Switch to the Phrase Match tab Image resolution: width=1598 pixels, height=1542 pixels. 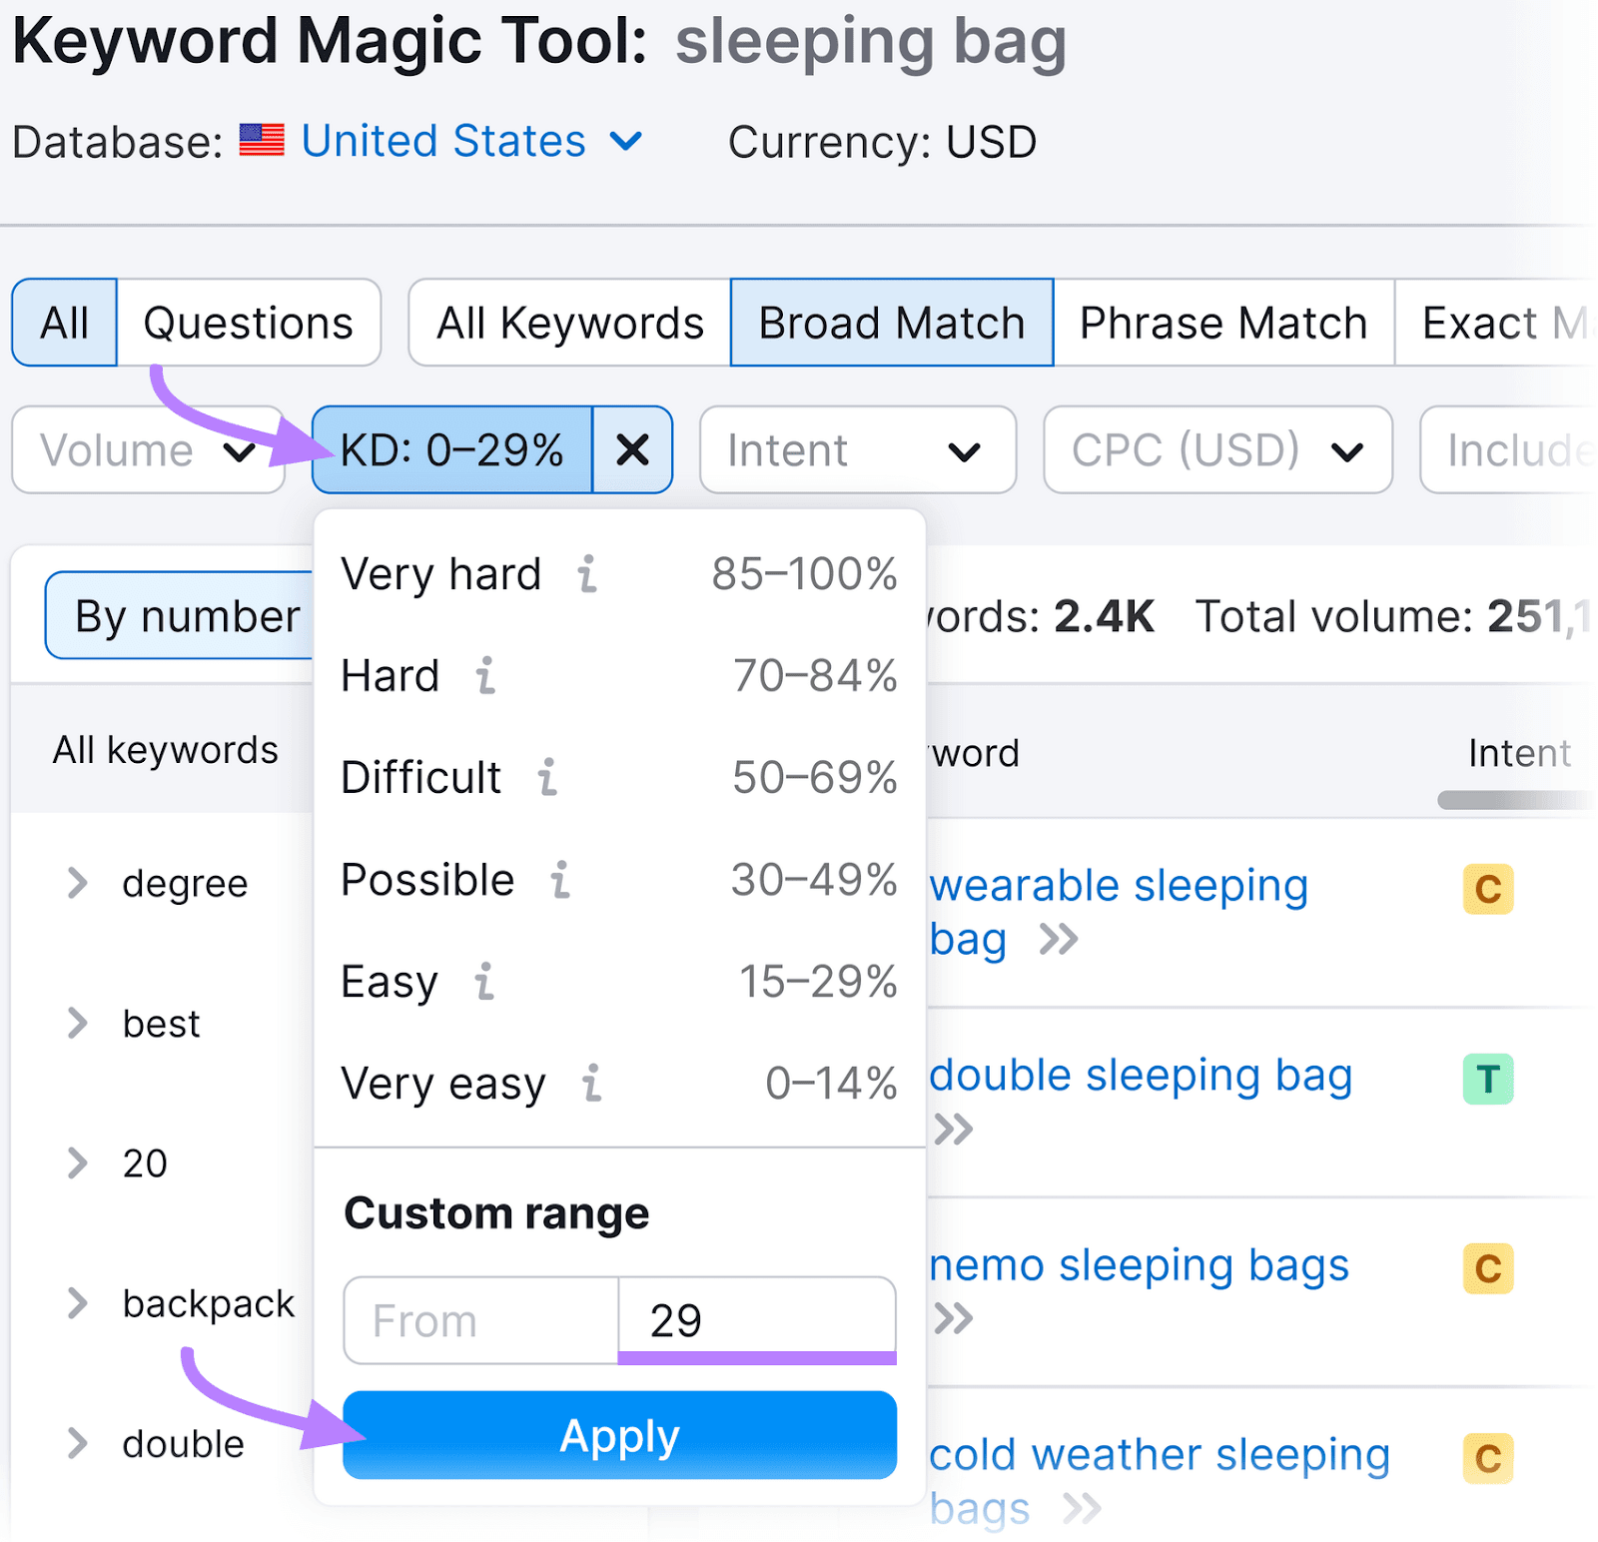tap(1222, 322)
